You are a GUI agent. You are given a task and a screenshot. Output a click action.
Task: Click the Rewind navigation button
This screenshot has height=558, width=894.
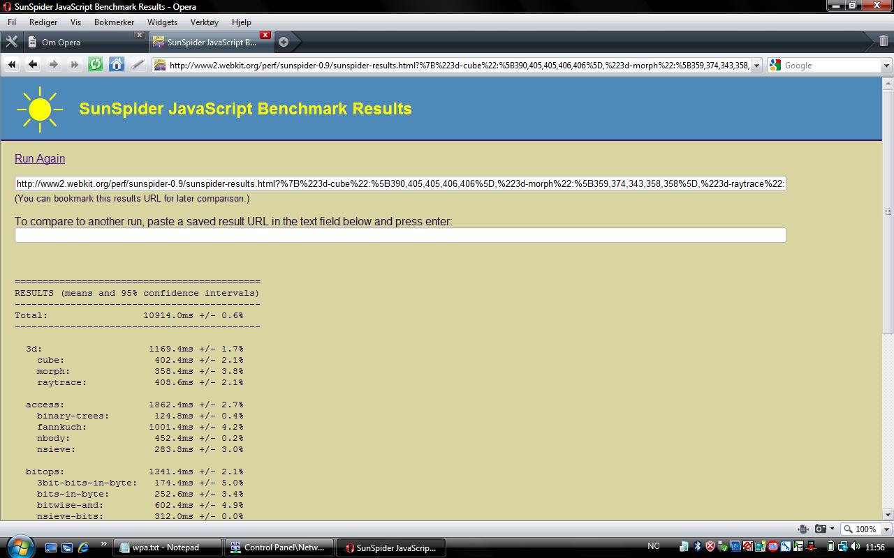(x=12, y=65)
